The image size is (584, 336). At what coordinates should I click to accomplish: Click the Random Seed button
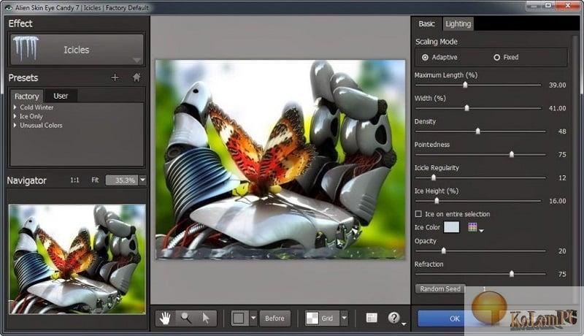pos(440,289)
